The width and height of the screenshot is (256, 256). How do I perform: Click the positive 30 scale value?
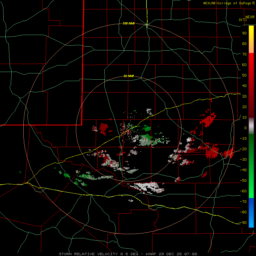point(244,96)
